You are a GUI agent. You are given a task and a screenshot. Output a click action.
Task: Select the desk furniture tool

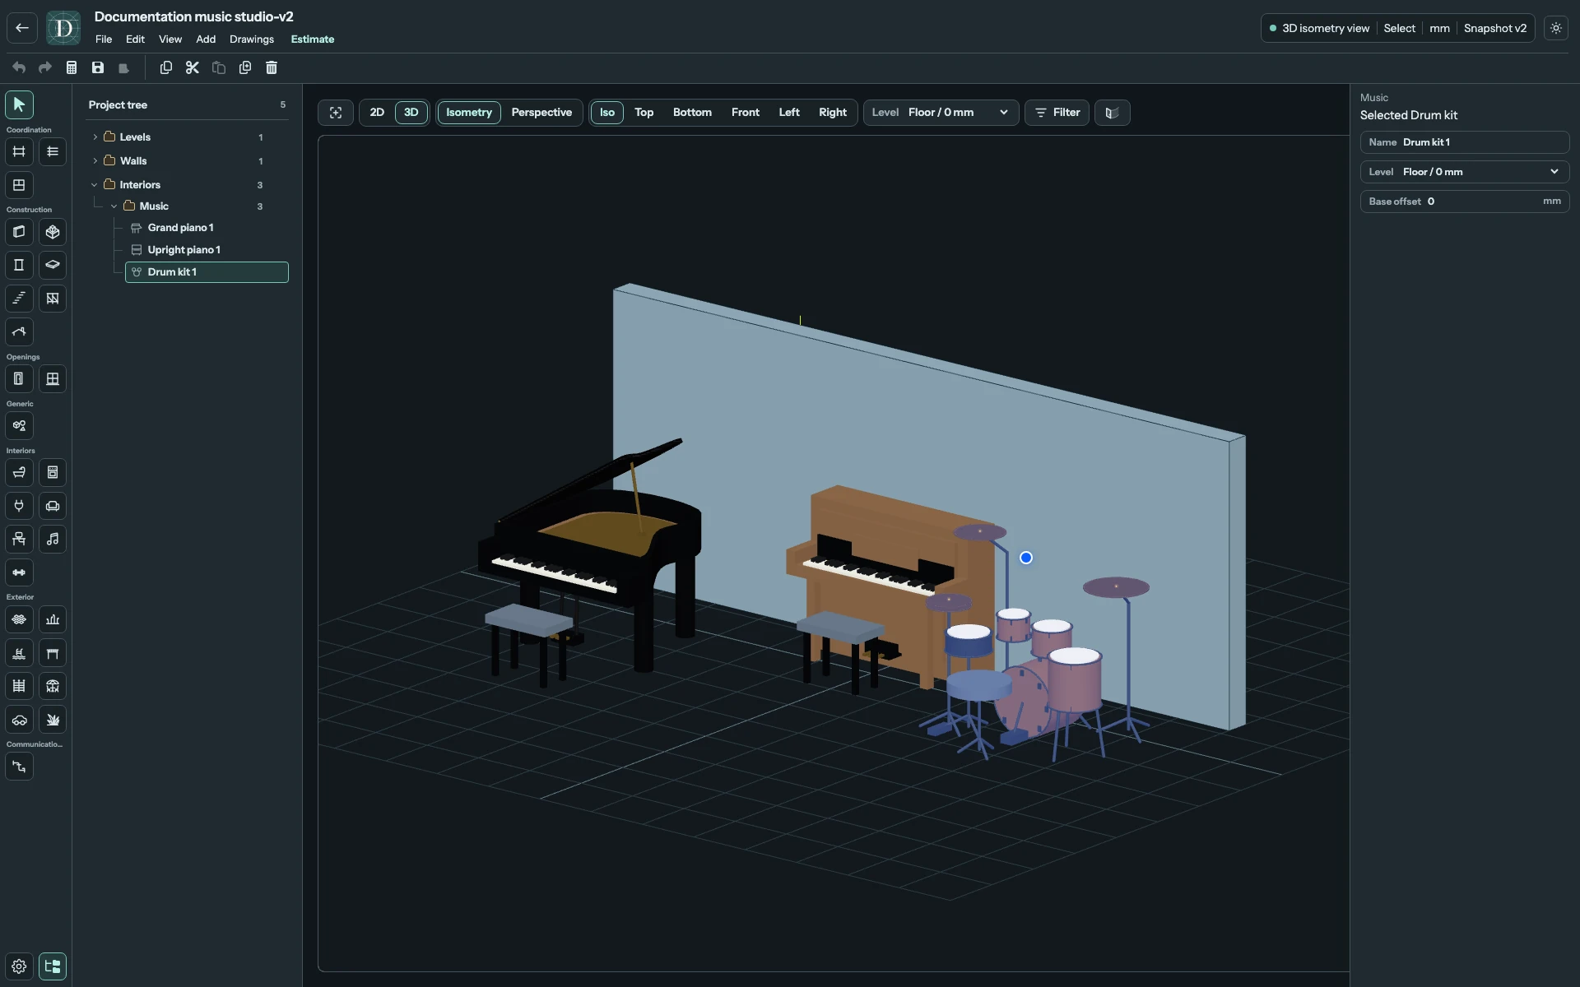pos(19,540)
